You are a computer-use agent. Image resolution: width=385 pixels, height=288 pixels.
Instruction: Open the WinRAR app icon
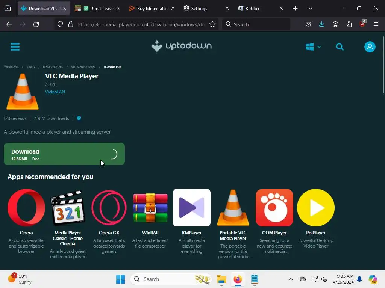click(150, 208)
